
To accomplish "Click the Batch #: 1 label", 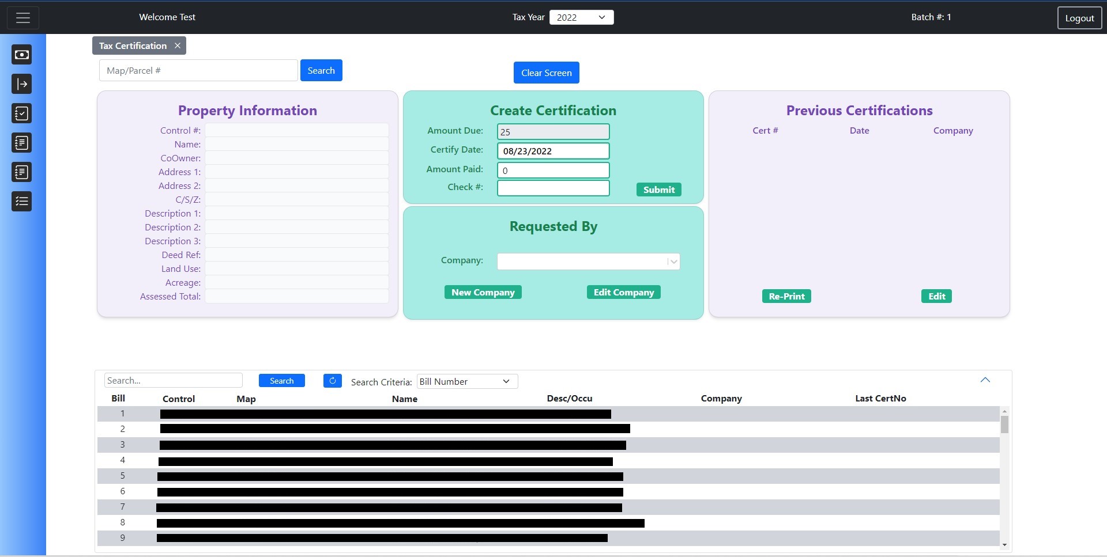I will (931, 17).
